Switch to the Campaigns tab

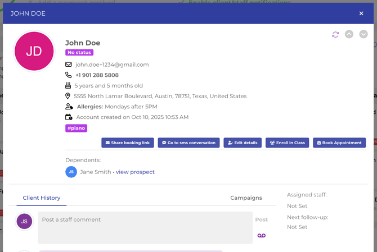(x=246, y=198)
